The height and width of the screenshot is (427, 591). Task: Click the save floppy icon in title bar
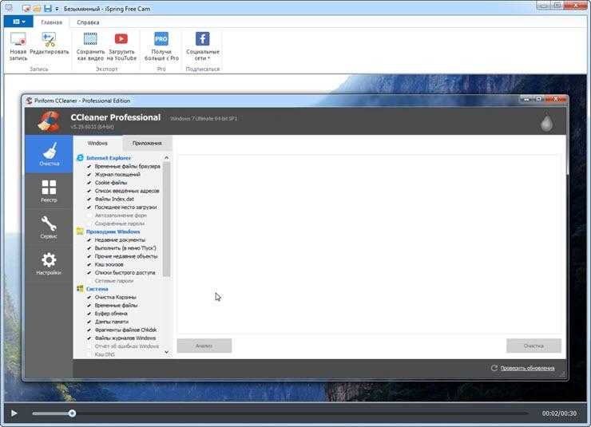coord(47,8)
